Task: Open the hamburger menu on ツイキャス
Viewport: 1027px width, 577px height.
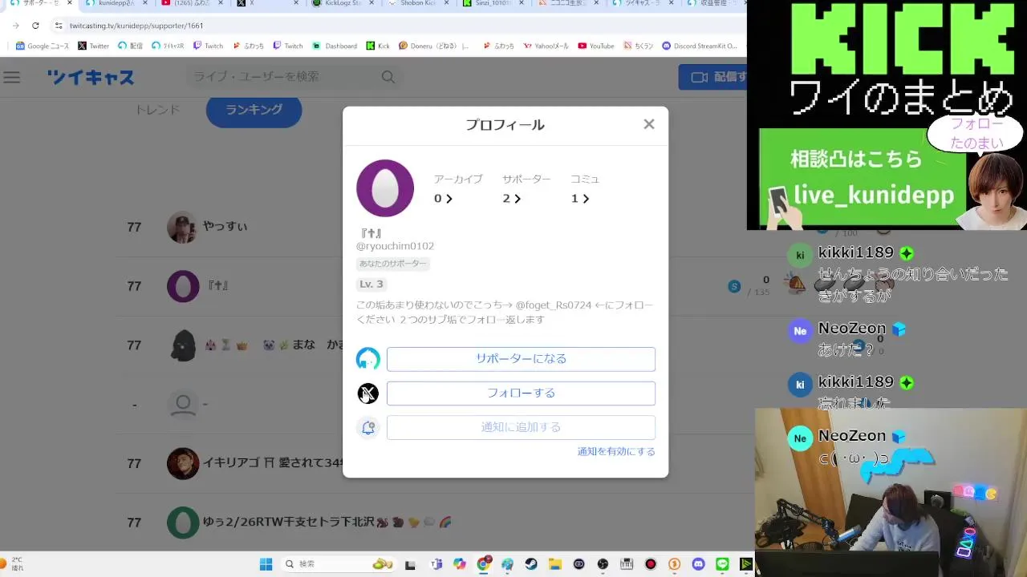Action: pyautogui.click(x=11, y=77)
